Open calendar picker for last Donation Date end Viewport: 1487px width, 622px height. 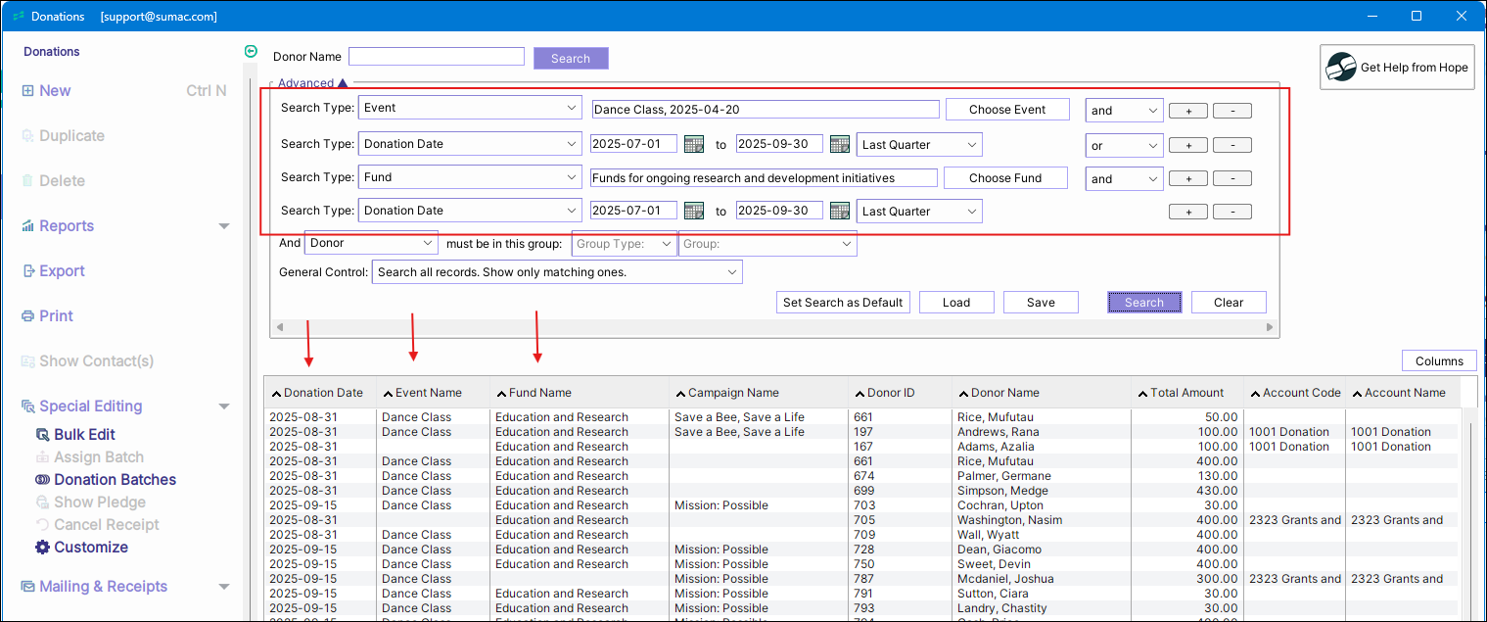pos(839,211)
